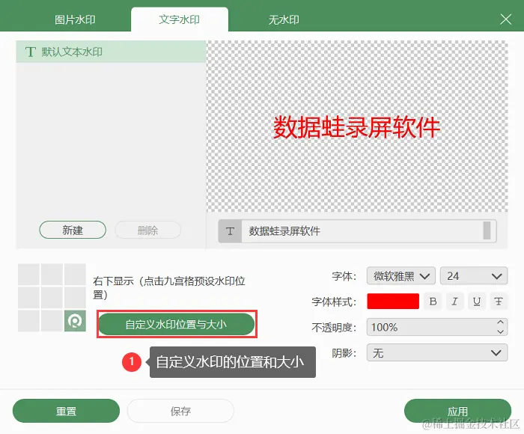This screenshot has width=524, height=434.
Task: Set watermark position to bottom-left grid cell
Action: 28,320
